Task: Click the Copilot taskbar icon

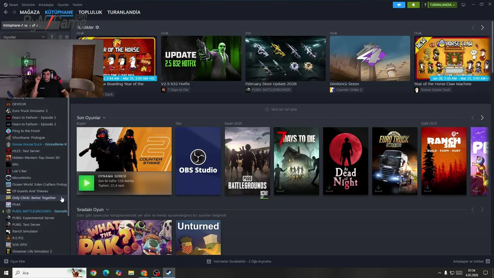Action: (118, 273)
